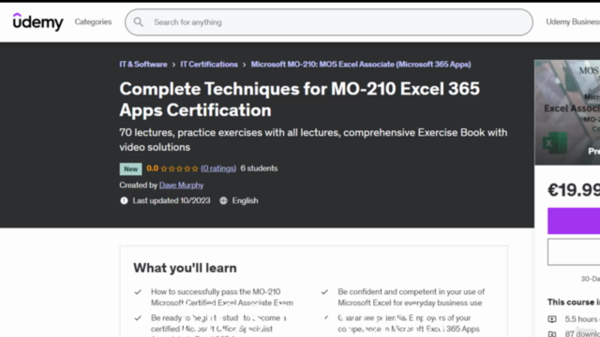Go to IT & Software breadcrumb
The image size is (600, 337).
pyautogui.click(x=143, y=65)
